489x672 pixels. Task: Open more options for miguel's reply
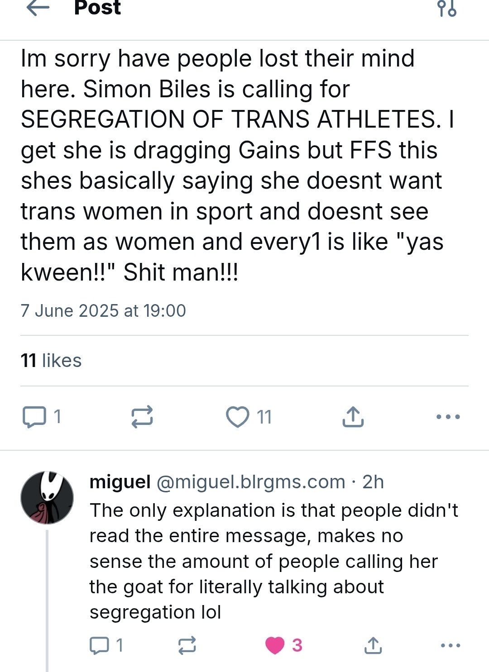pos(451,645)
